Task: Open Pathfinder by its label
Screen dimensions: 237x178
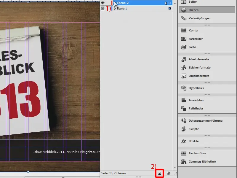Action: pos(196,108)
